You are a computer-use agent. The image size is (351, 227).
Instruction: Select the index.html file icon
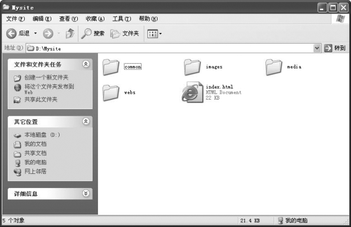192,92
